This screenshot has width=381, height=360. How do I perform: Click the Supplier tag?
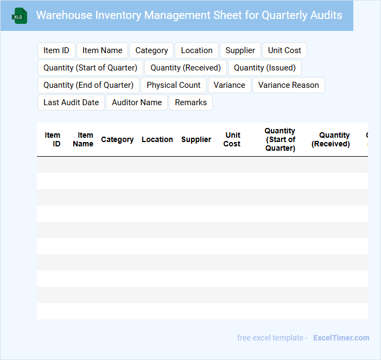[x=240, y=50]
